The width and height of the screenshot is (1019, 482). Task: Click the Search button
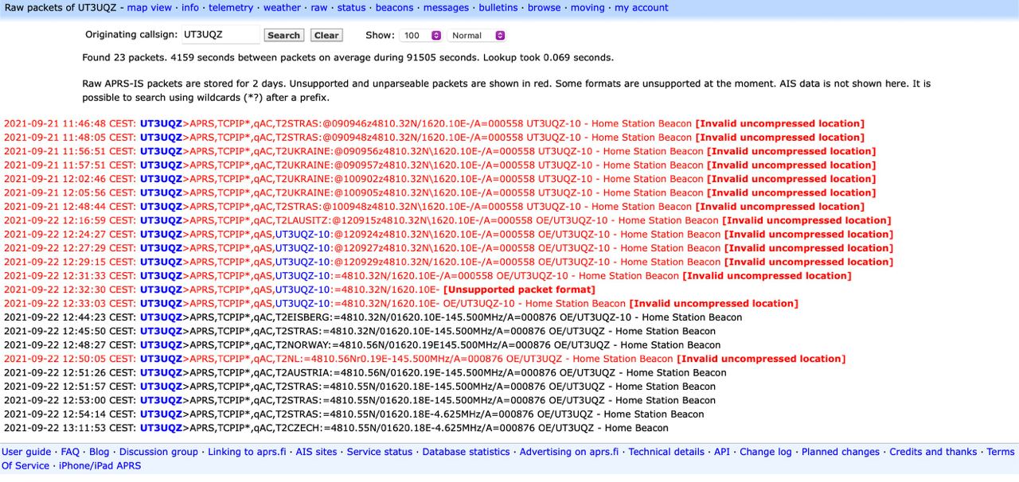pyautogui.click(x=283, y=36)
